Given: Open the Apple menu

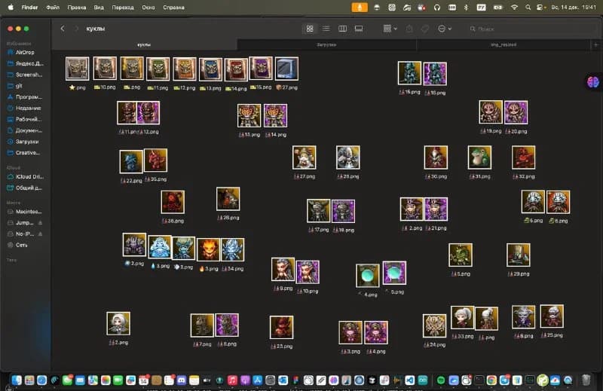Looking at the screenshot, I should (11, 8).
